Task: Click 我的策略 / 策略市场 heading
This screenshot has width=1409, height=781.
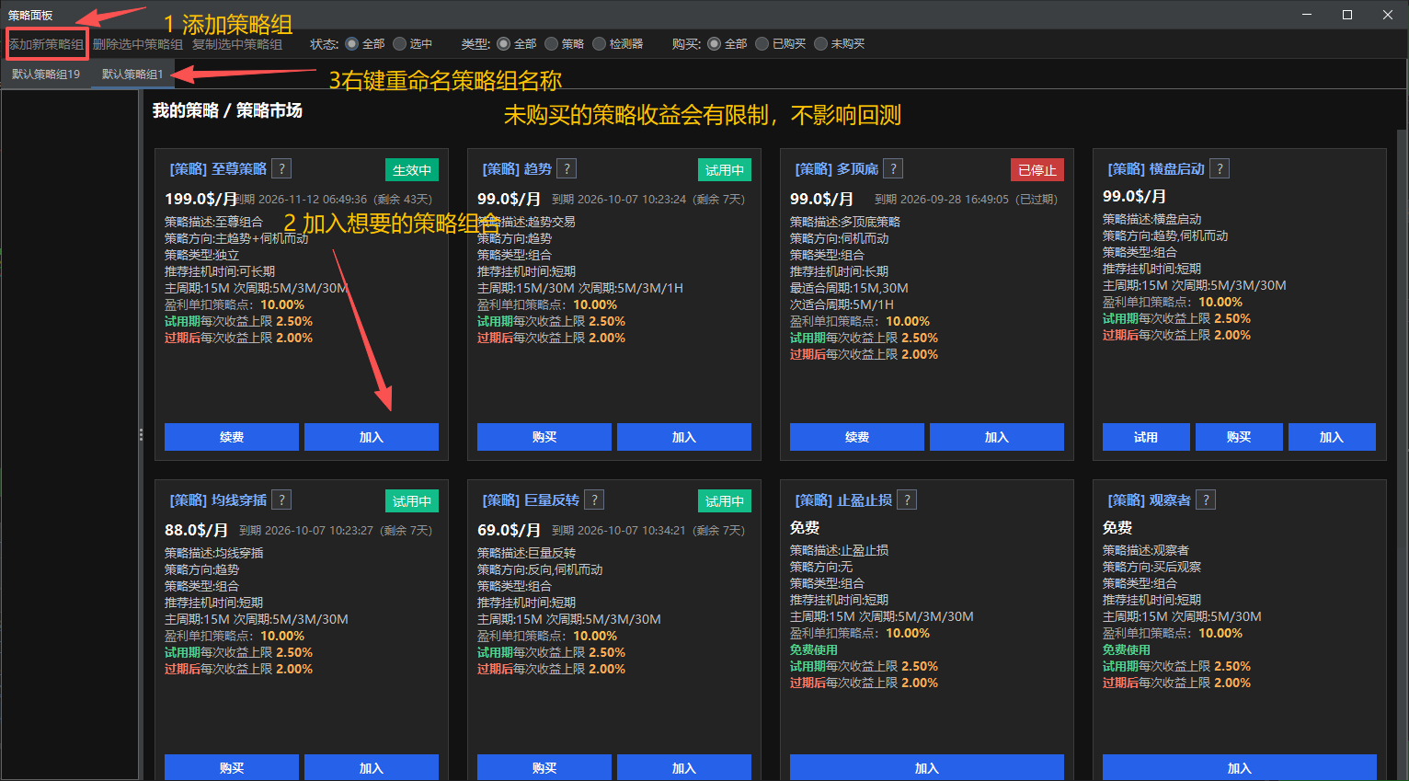Action: (x=227, y=110)
